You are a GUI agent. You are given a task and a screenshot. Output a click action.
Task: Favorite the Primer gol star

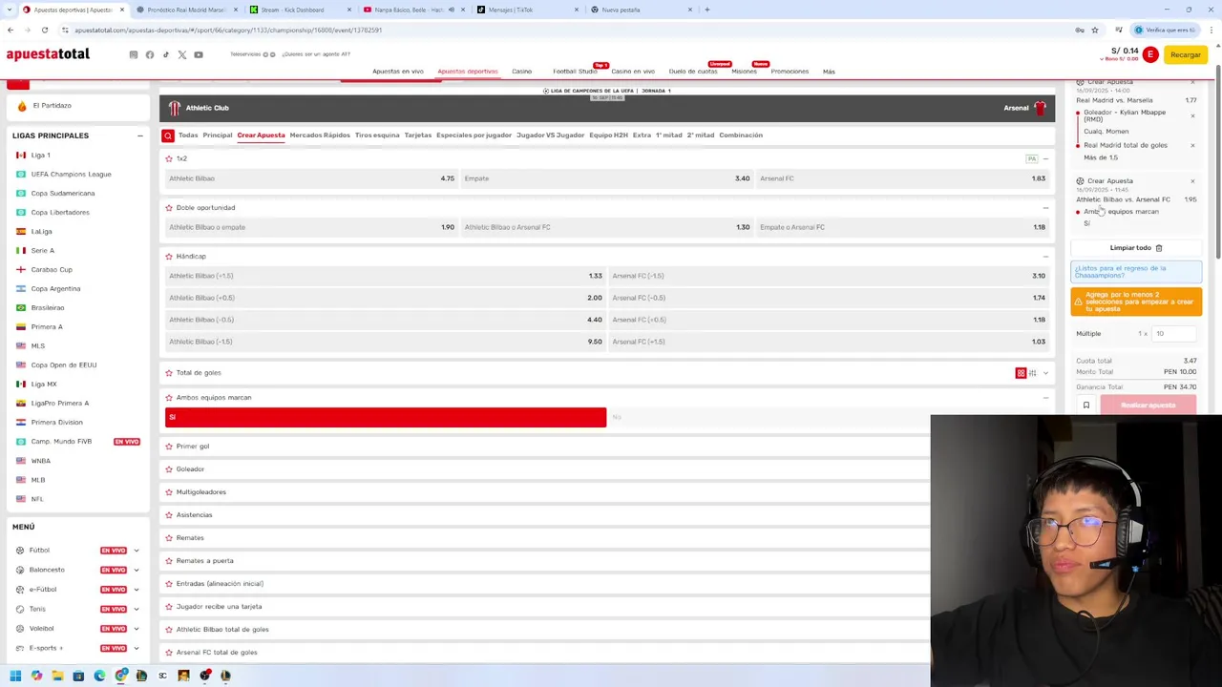point(169,447)
